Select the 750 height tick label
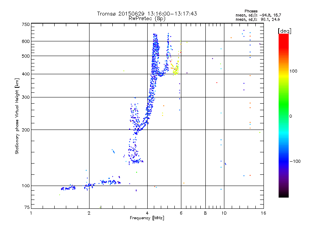This screenshot has height=232, width=310. [x=26, y=24]
